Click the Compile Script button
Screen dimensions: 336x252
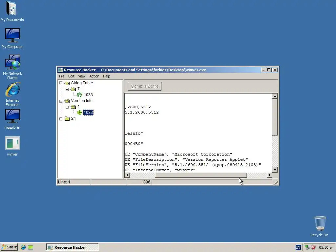(x=145, y=86)
